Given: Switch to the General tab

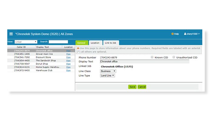Looking at the screenshot, I should pos(82,43).
